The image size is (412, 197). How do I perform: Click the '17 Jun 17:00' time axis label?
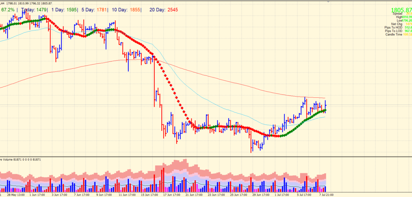tap(172, 195)
